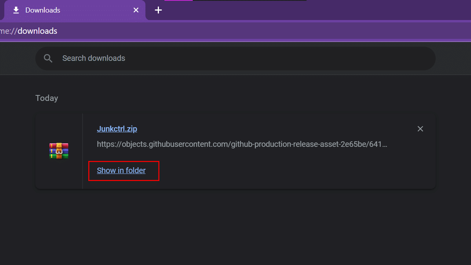The width and height of the screenshot is (471, 265).
Task: Click the magnifier search icon
Action: pyautogui.click(x=48, y=58)
